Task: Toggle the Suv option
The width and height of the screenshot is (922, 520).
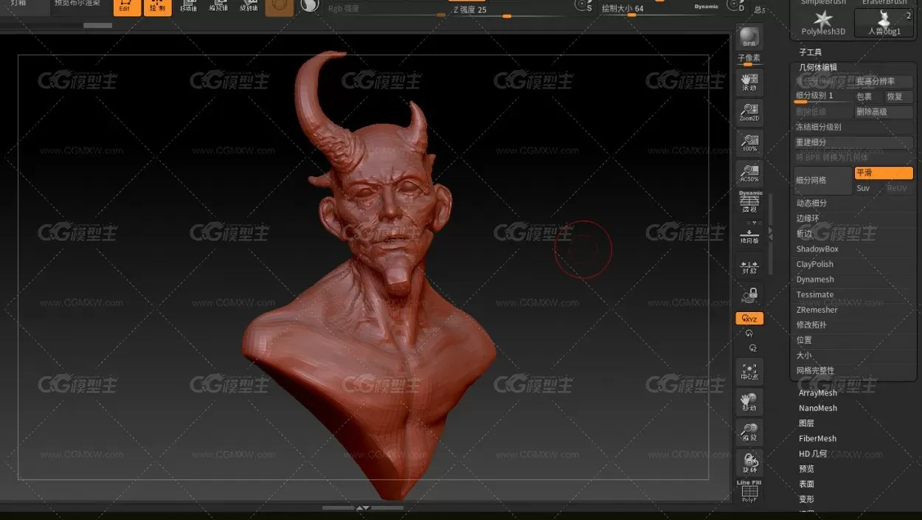Action: (x=868, y=188)
